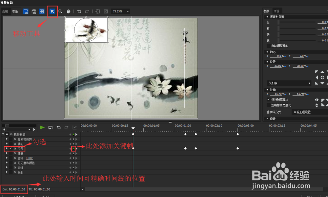Switch to 2D layout mode
Screen dimensions: 328x197
pyautogui.click(x=26, y=11)
